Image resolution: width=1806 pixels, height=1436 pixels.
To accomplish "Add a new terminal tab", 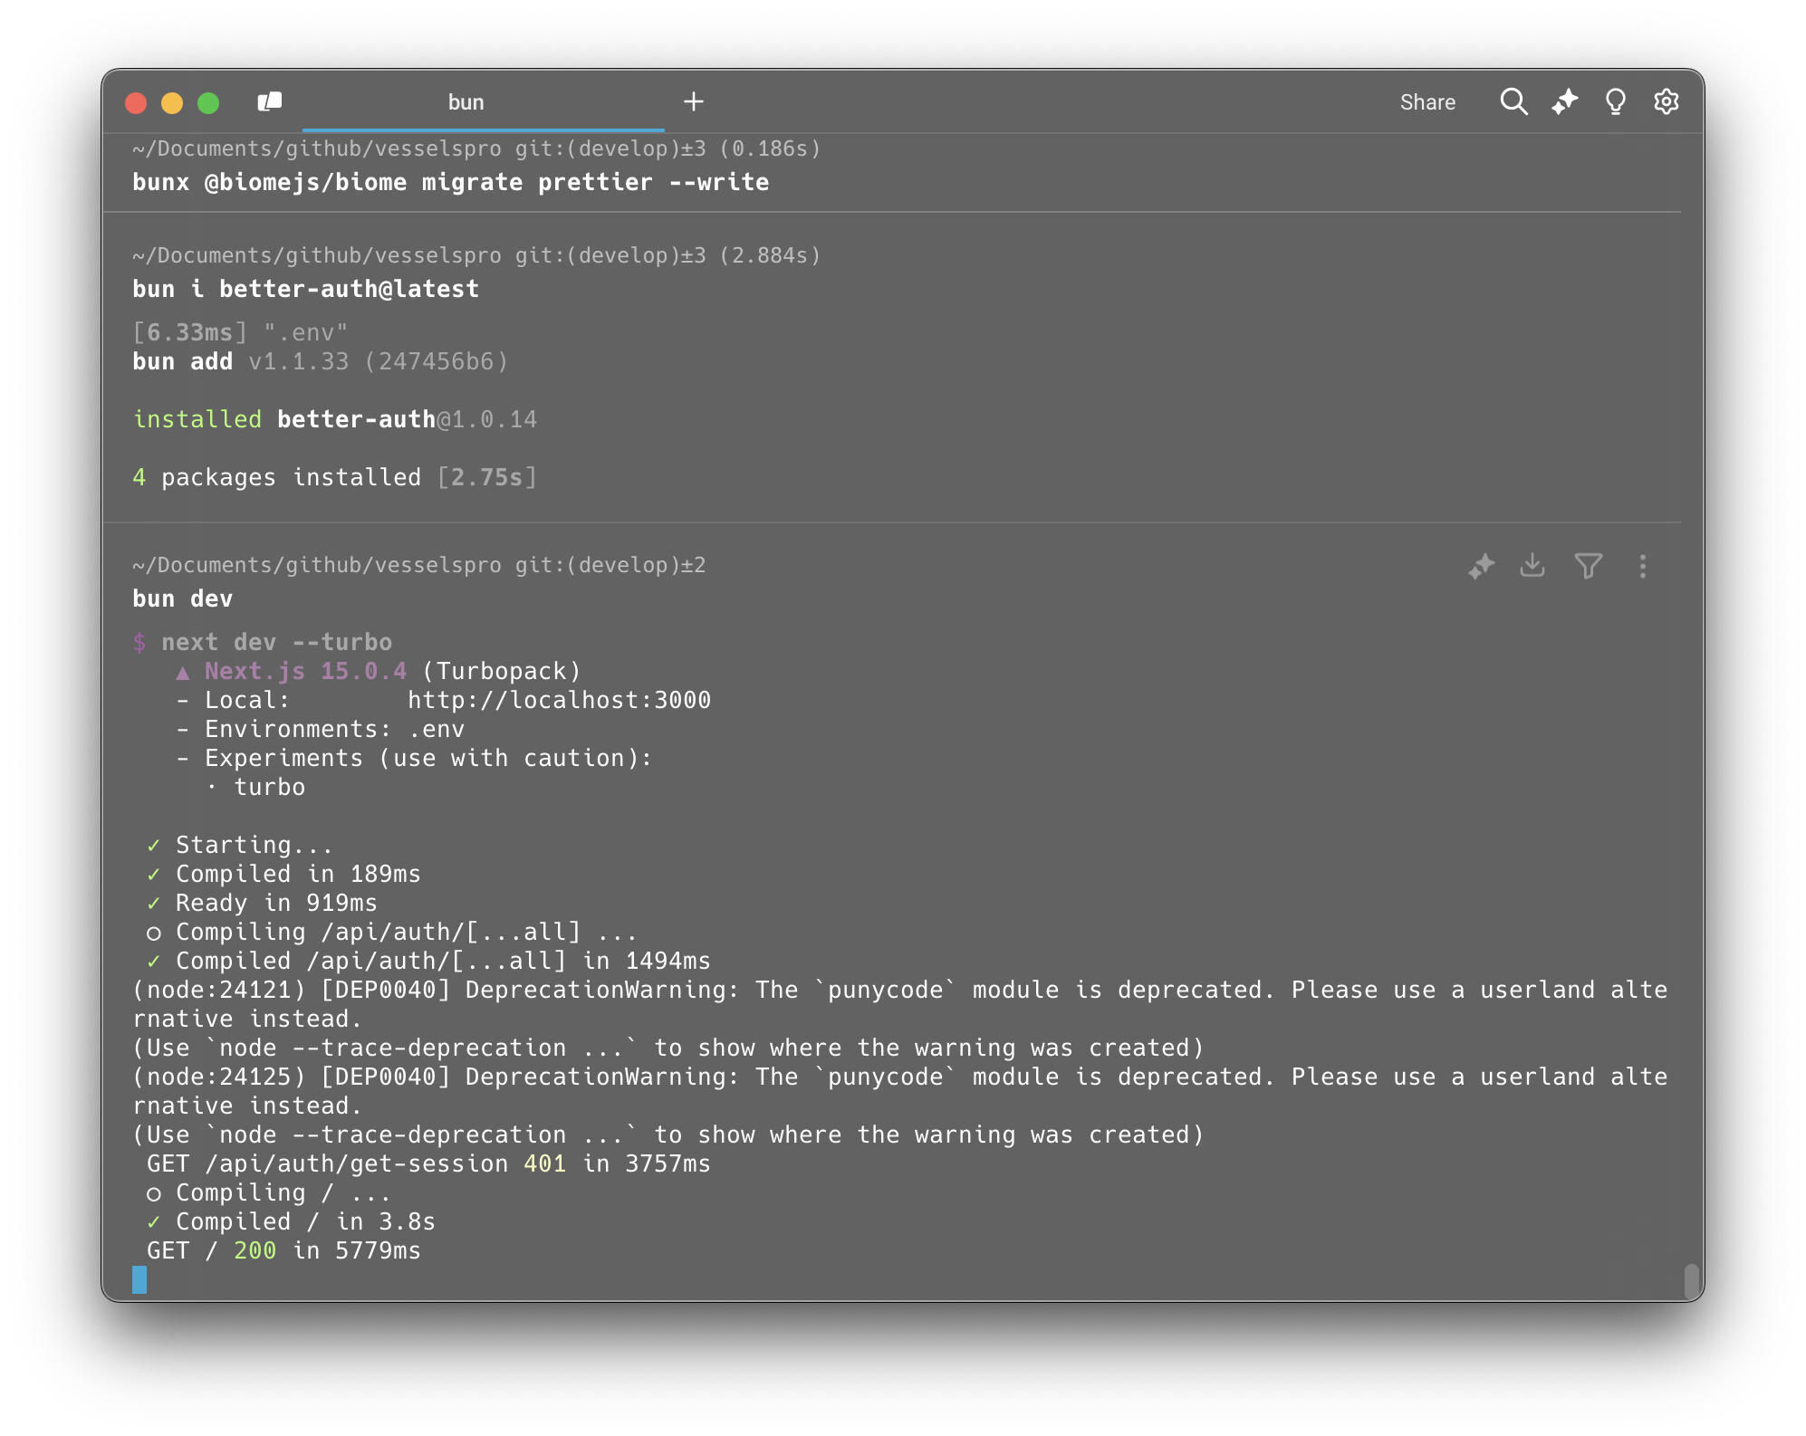I will pyautogui.click(x=694, y=101).
